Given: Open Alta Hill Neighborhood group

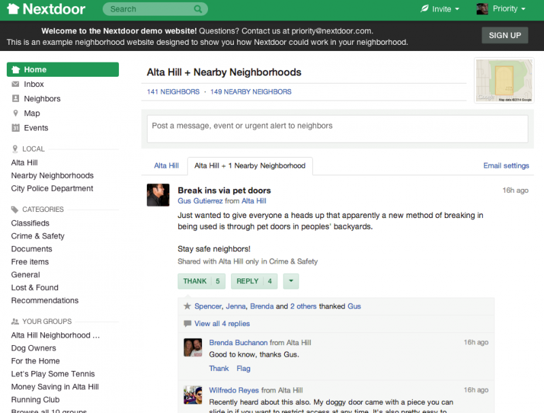Looking at the screenshot, I should click(56, 336).
